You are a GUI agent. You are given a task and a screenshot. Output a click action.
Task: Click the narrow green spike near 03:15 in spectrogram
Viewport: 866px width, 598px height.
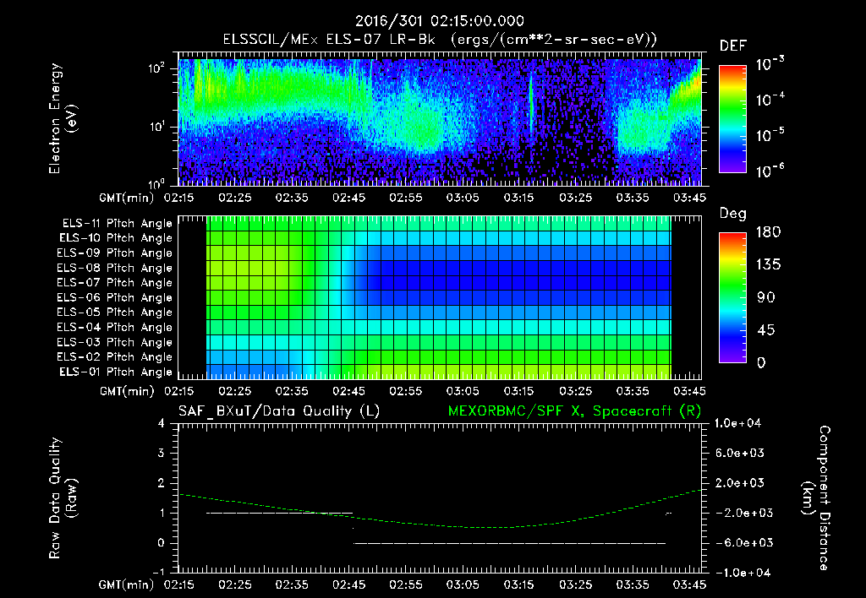[x=531, y=105]
